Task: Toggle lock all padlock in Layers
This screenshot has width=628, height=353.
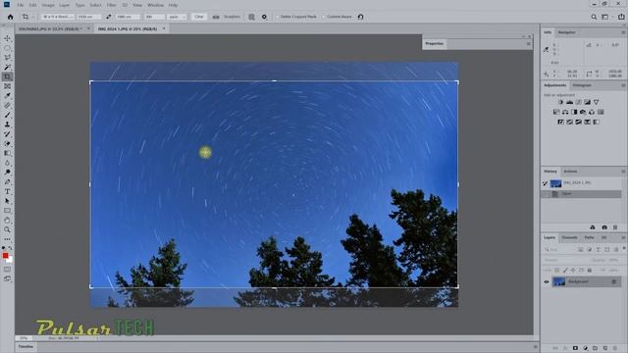Action: pyautogui.click(x=589, y=271)
